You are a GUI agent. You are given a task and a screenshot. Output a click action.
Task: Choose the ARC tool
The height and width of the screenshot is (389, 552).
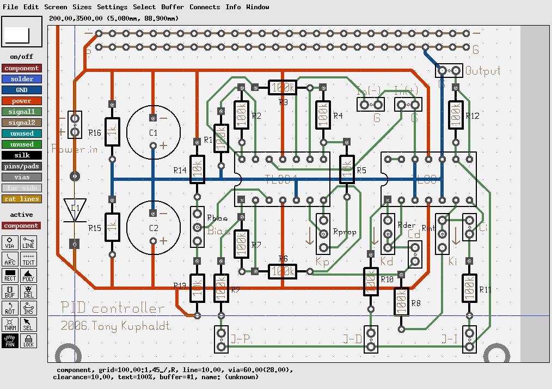click(x=10, y=259)
